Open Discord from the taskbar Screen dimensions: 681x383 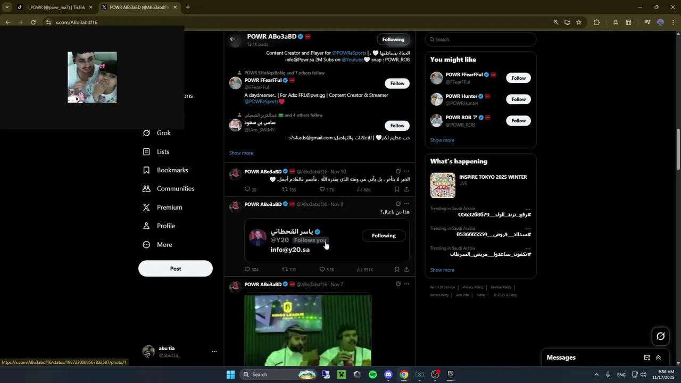pos(388,374)
